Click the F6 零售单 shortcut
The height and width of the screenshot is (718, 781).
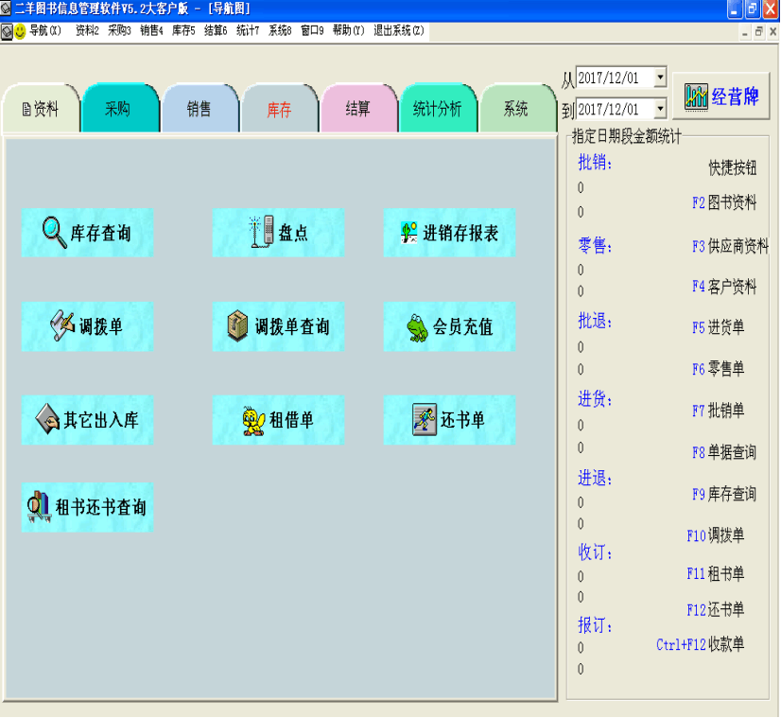point(719,368)
